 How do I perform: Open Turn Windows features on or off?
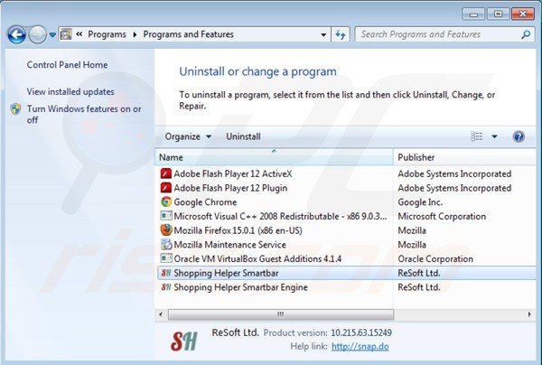pos(84,114)
